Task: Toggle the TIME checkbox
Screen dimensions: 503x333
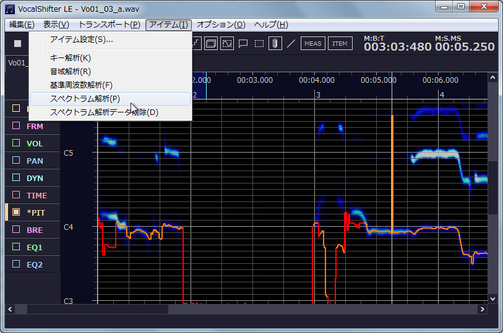Action: click(16, 195)
